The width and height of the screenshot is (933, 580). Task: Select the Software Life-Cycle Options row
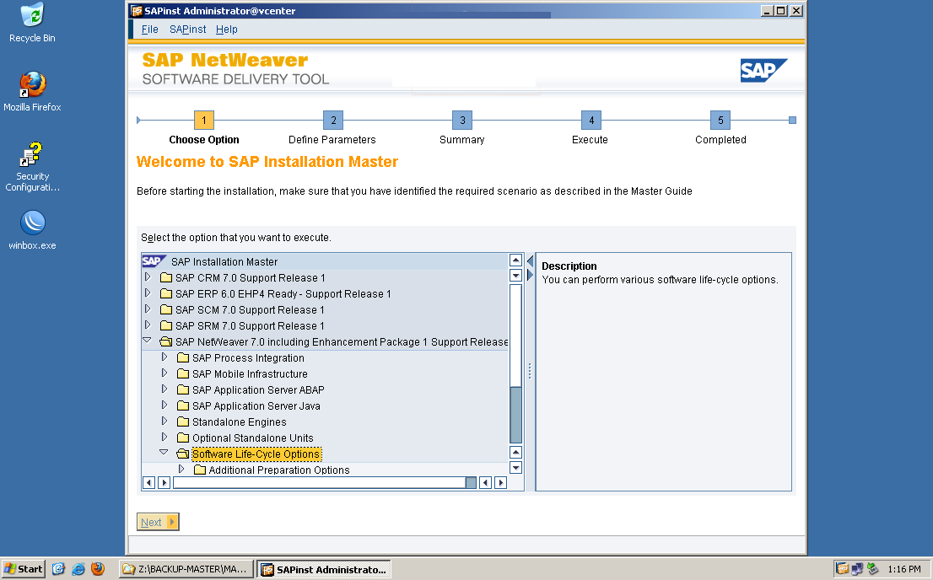(x=256, y=454)
